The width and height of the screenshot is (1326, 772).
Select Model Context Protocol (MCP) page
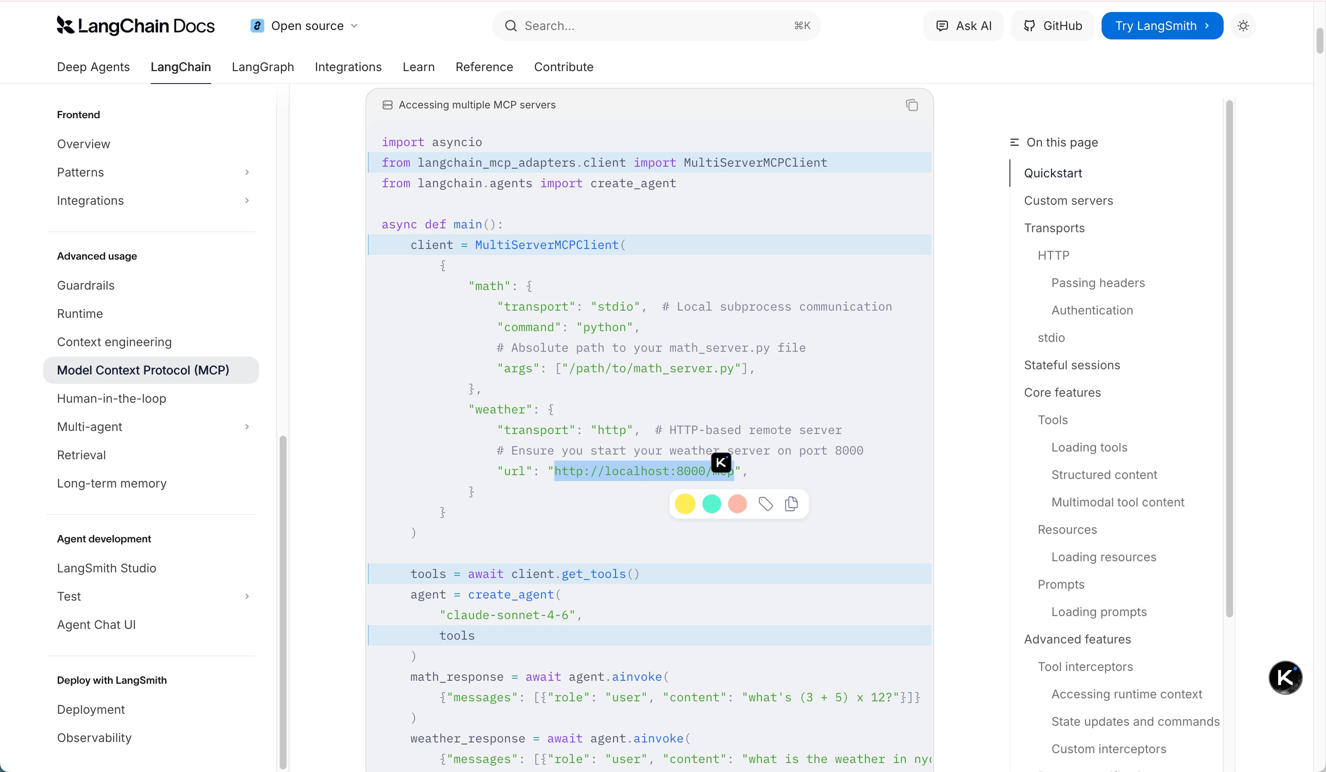151,370
